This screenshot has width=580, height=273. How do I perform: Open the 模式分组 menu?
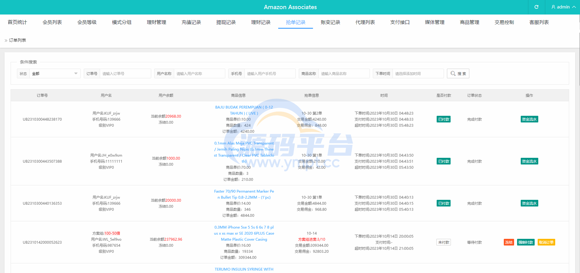[122, 22]
